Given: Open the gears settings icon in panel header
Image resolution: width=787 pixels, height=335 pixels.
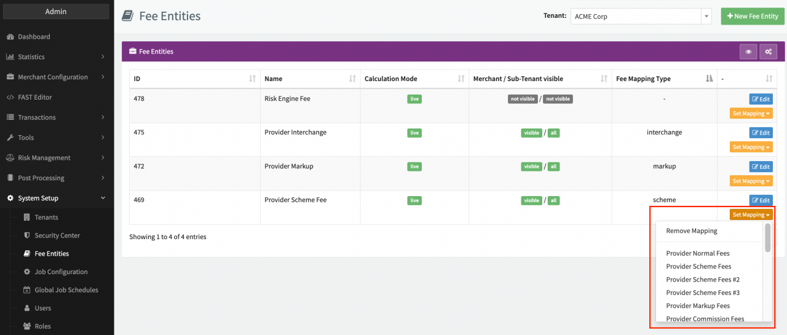Looking at the screenshot, I should [768, 52].
